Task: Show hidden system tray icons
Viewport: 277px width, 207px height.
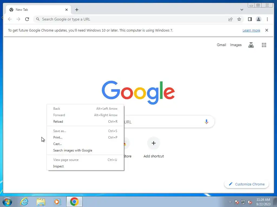Action: 230,202
